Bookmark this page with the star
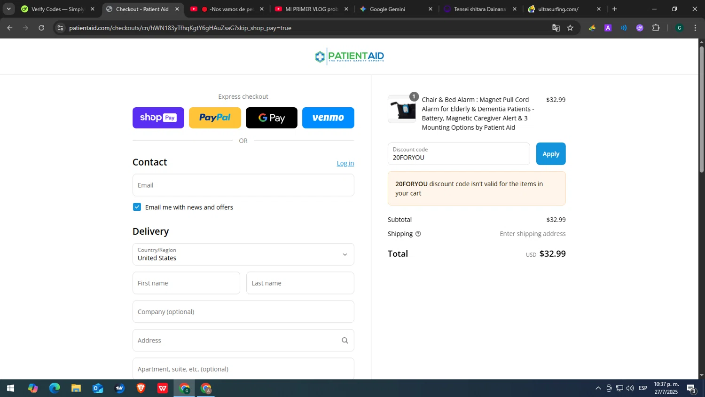705x397 pixels. pyautogui.click(x=570, y=28)
